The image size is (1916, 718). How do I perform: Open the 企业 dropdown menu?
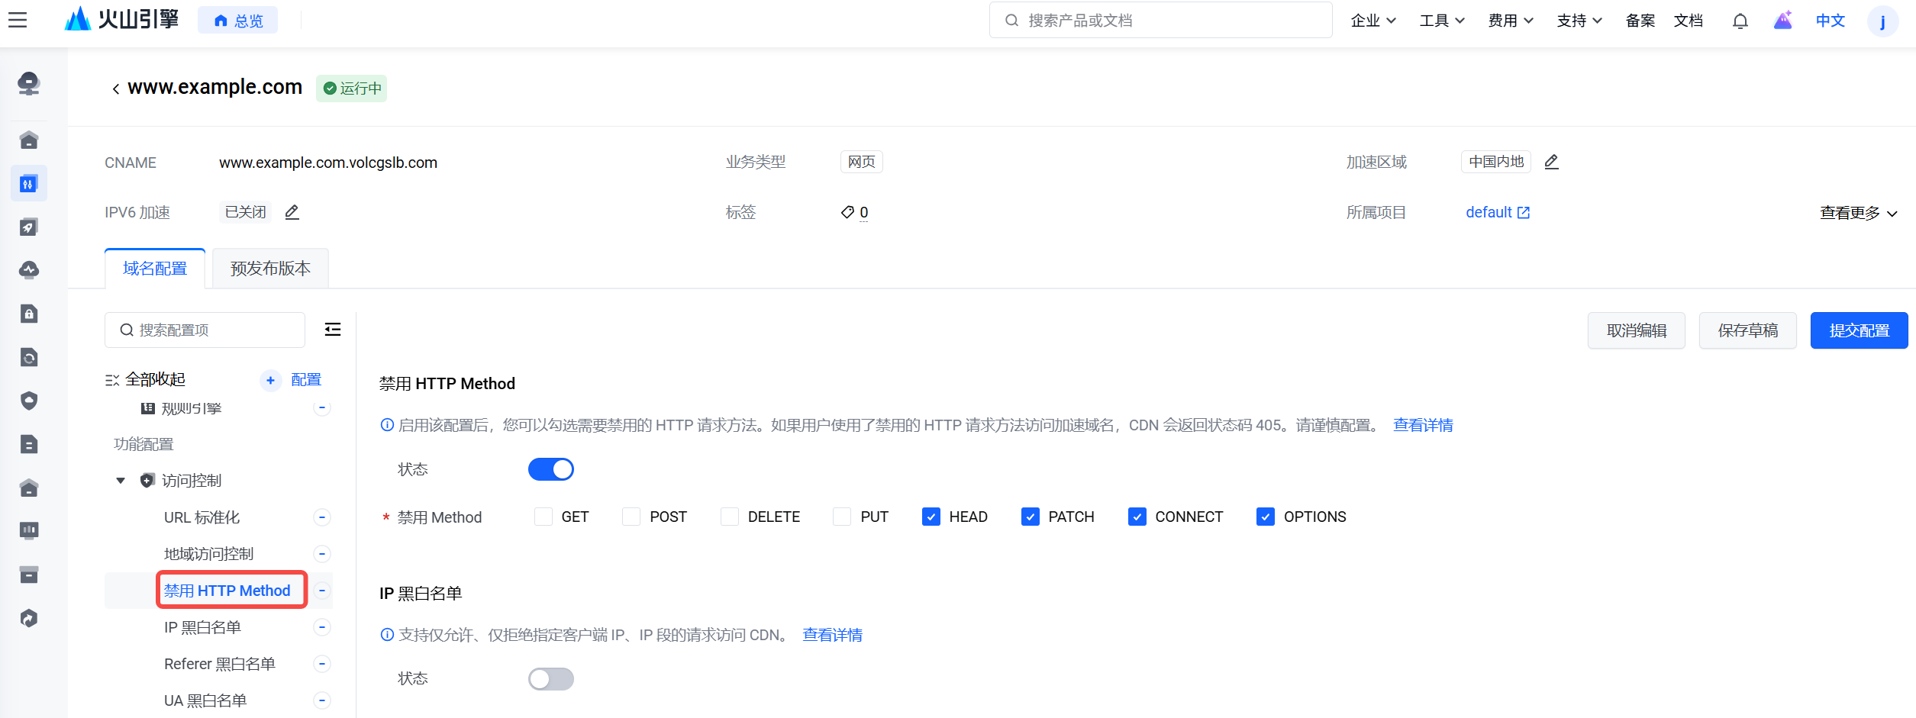pyautogui.click(x=1373, y=21)
